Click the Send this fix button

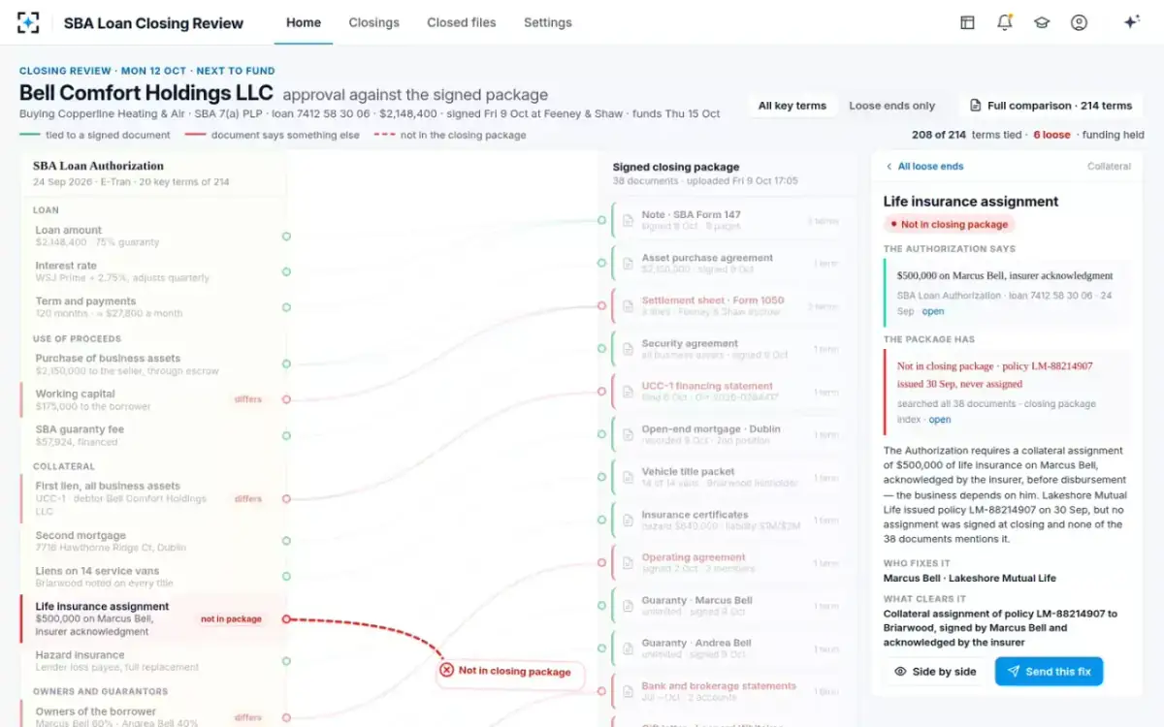pos(1049,672)
